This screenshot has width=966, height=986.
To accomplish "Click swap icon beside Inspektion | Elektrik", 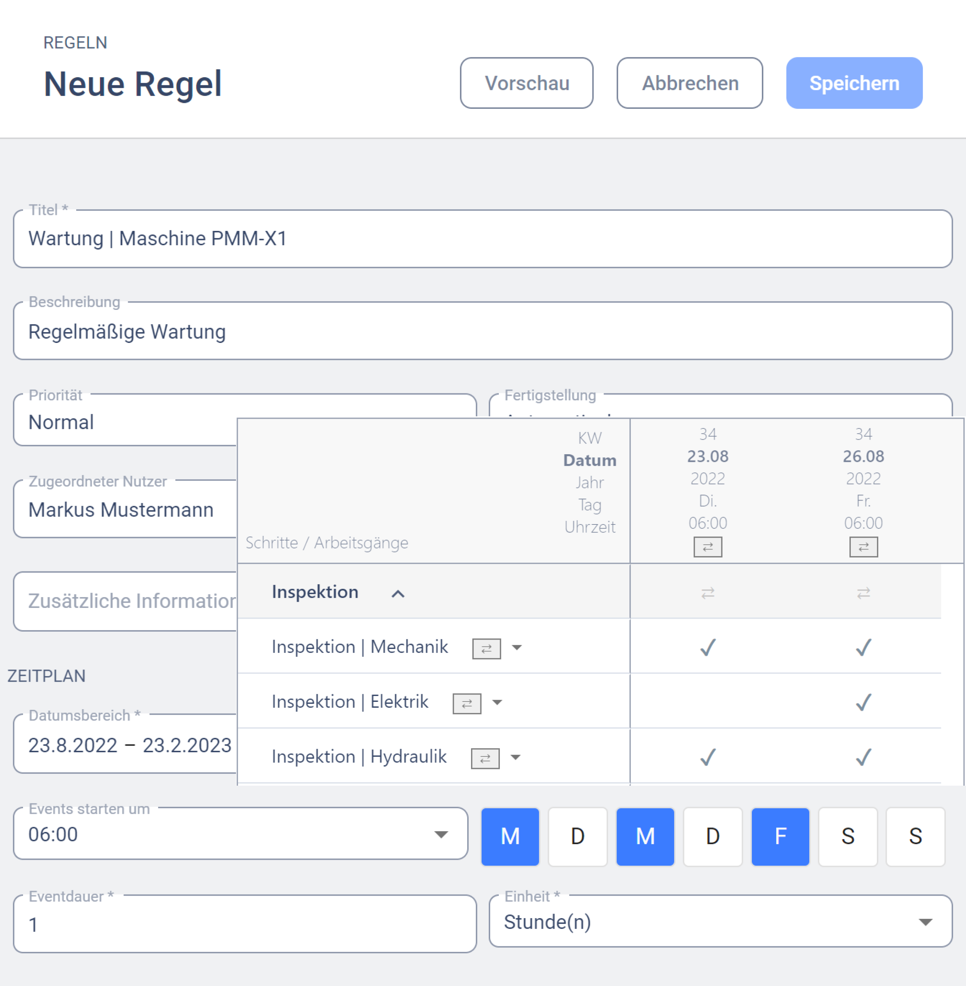I will point(466,703).
